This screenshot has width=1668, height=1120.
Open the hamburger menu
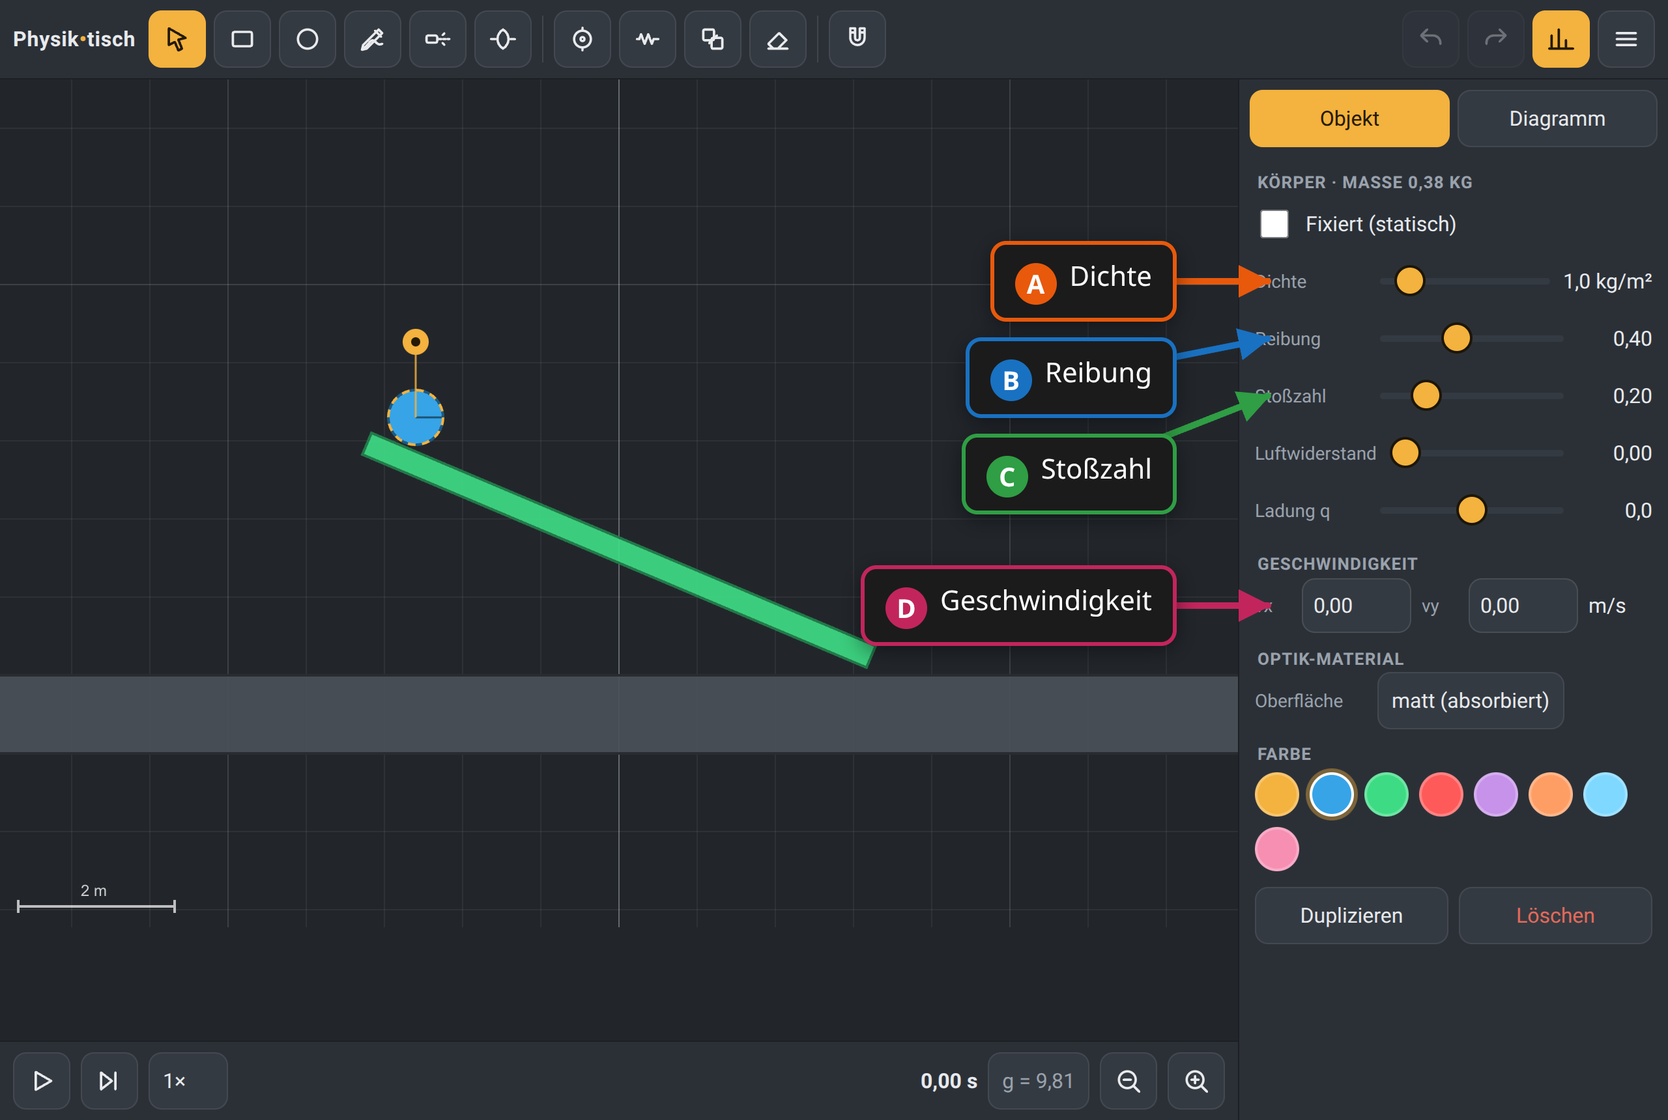click(1626, 38)
